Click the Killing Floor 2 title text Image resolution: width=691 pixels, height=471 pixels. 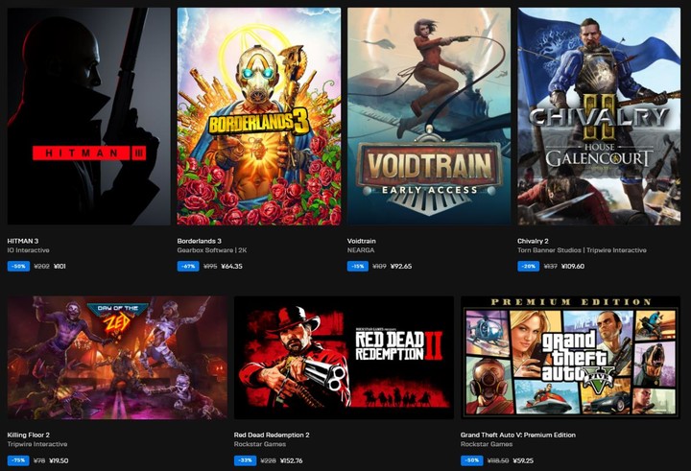(x=28, y=435)
